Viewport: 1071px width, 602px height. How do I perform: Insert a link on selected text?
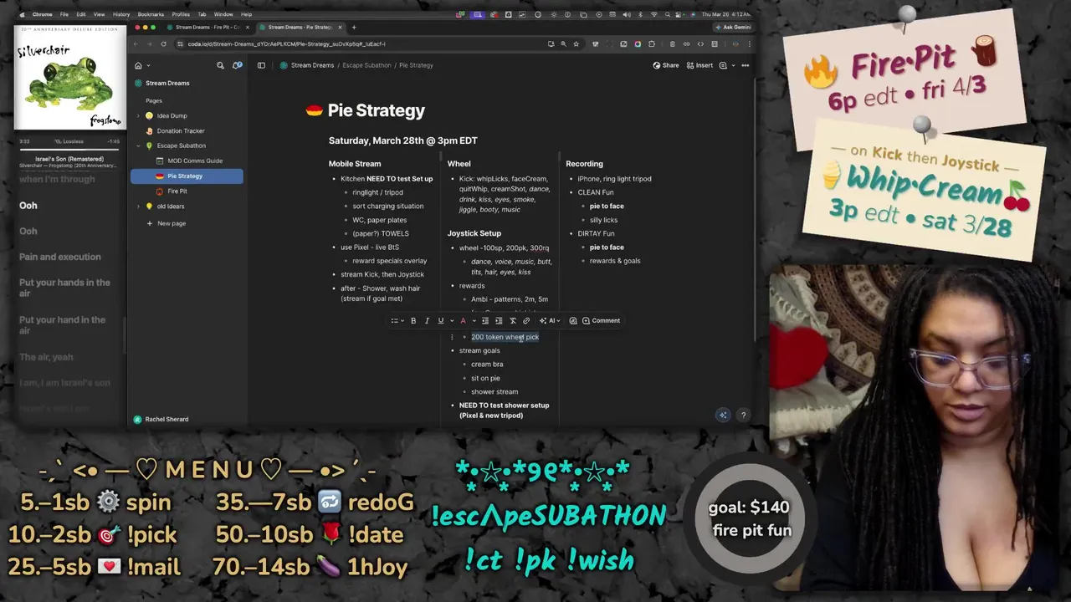pyautogui.click(x=526, y=320)
